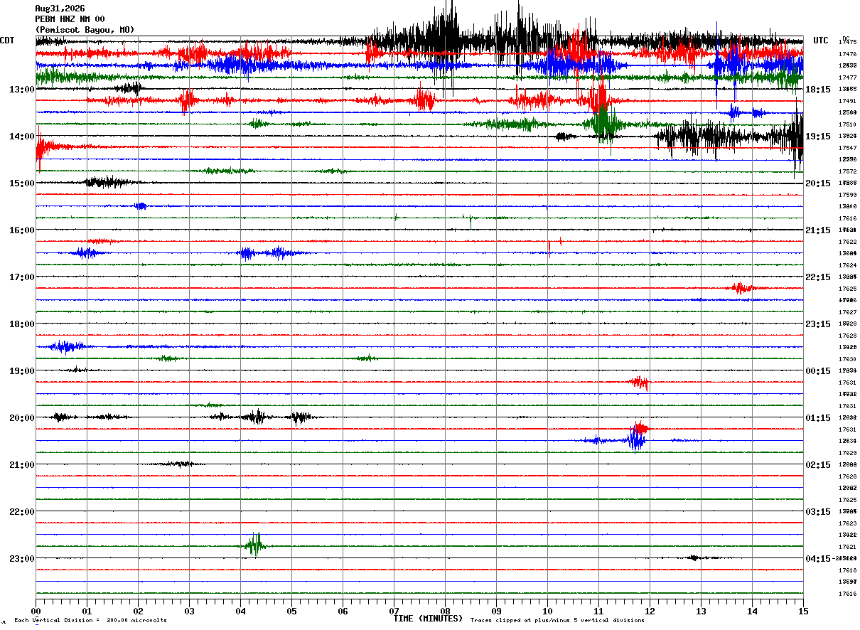
Task: Select the CDT timezone label
Action: click(7, 41)
